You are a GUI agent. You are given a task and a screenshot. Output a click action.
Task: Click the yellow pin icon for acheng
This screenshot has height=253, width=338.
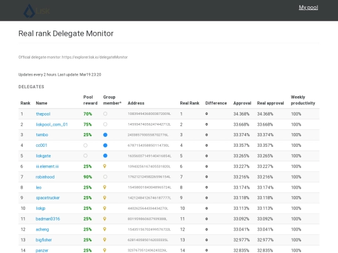pos(105,229)
